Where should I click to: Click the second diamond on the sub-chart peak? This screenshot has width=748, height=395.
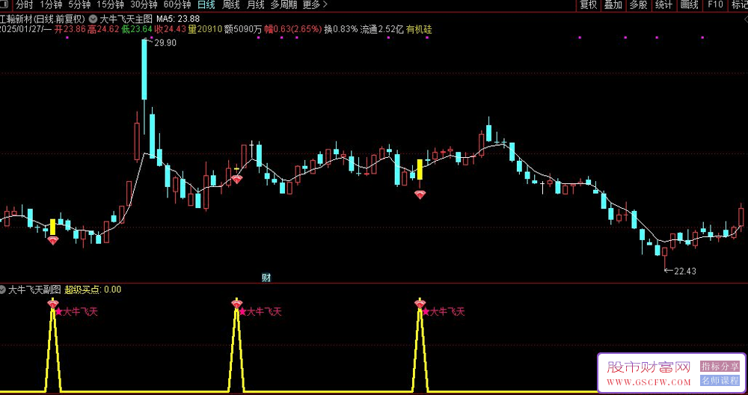(x=236, y=304)
